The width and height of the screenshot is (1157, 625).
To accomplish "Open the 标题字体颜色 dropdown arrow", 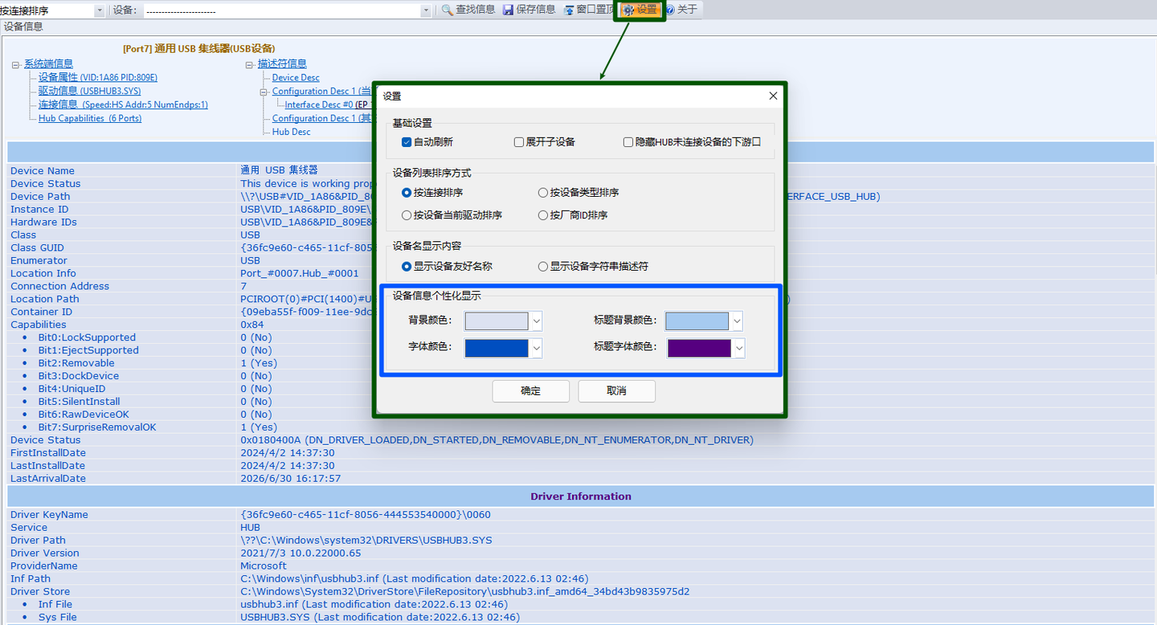I will click(x=738, y=348).
